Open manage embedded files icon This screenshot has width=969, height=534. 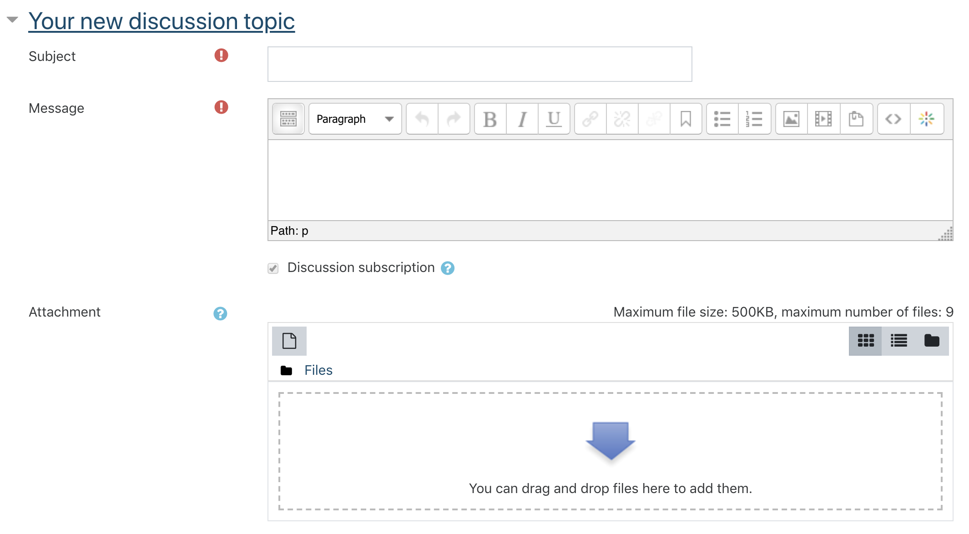tap(856, 119)
